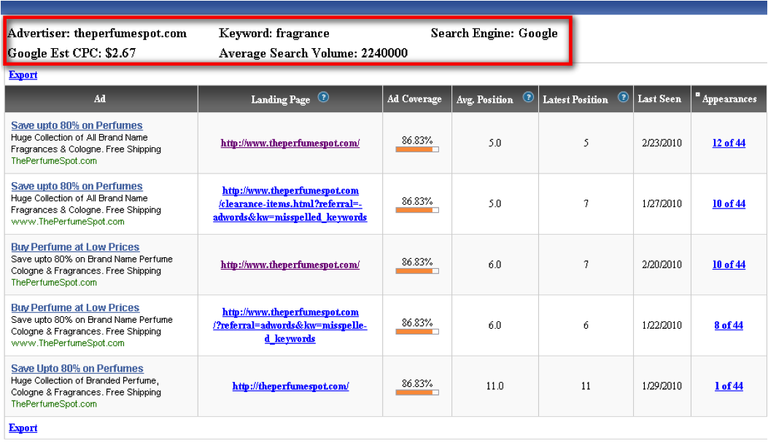Open the landing page link in the 1/22/2010 row

290,325
